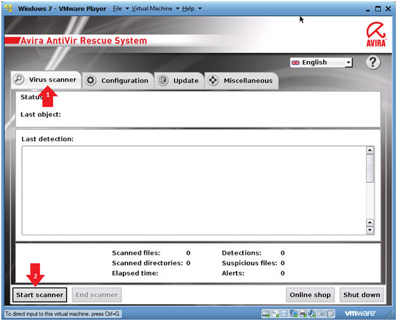
Task: Click the floppy drive icon in VMware status bar
Action: point(284,313)
